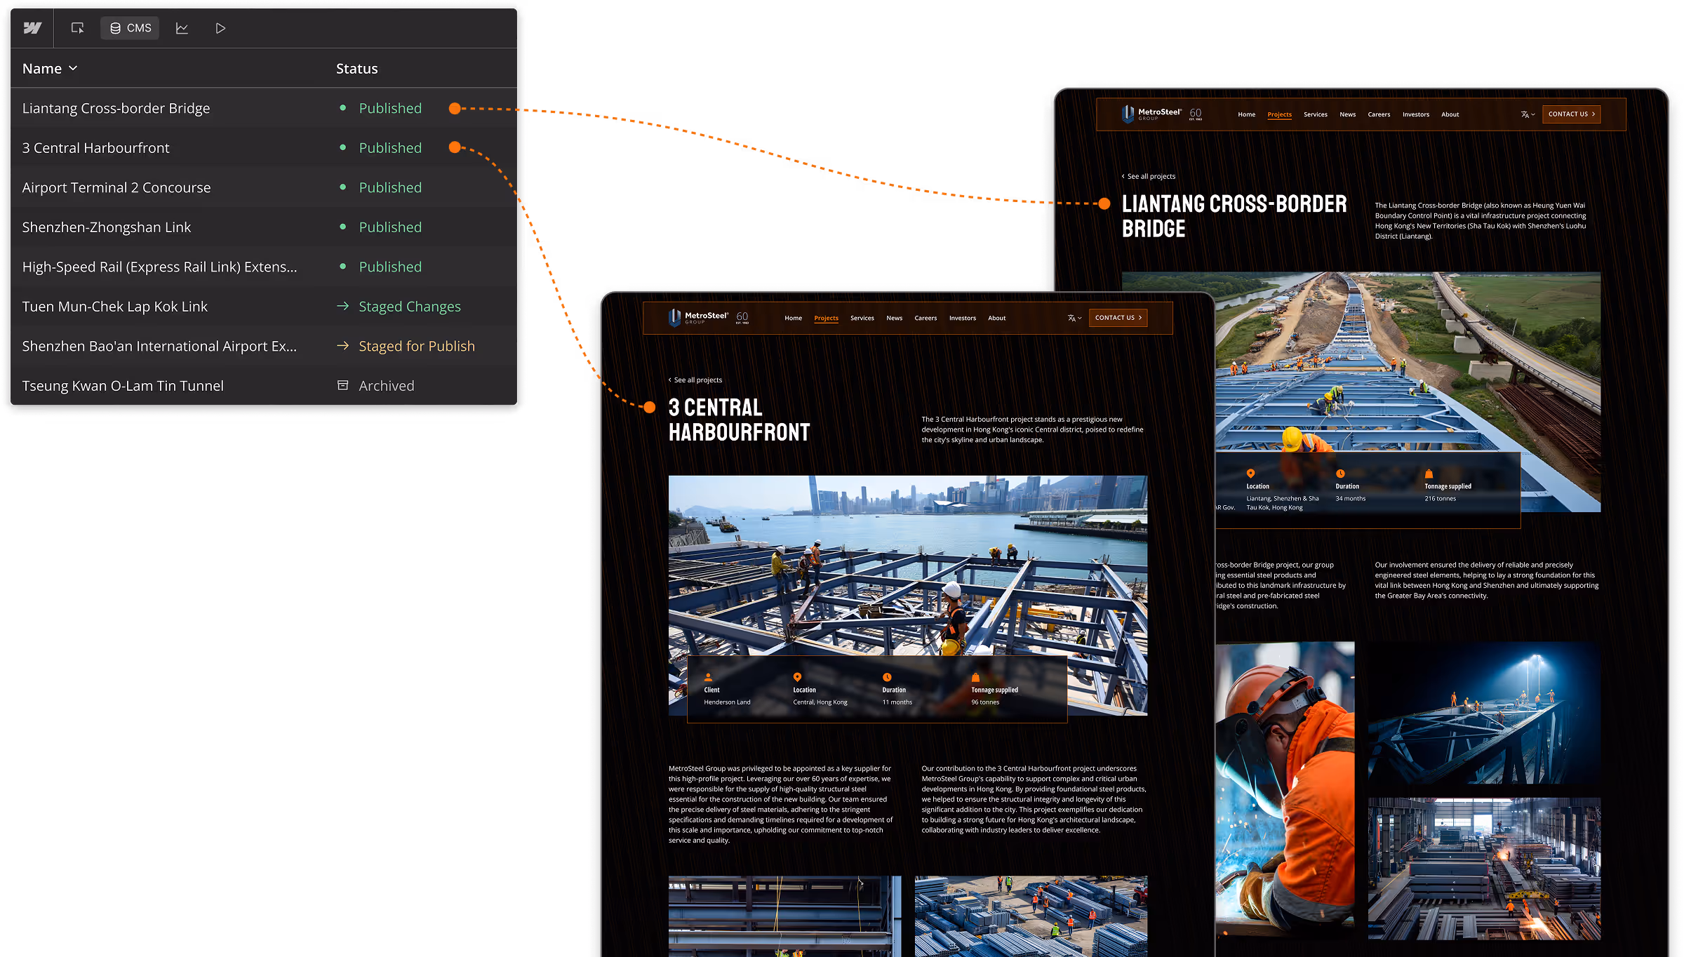The height and width of the screenshot is (957, 1684).
Task: Click Careers in Liantang Bridge page navigation
Action: click(x=1379, y=114)
